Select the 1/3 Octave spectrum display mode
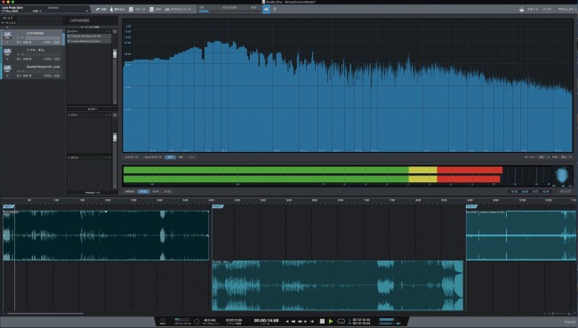 pyautogui.click(x=153, y=157)
